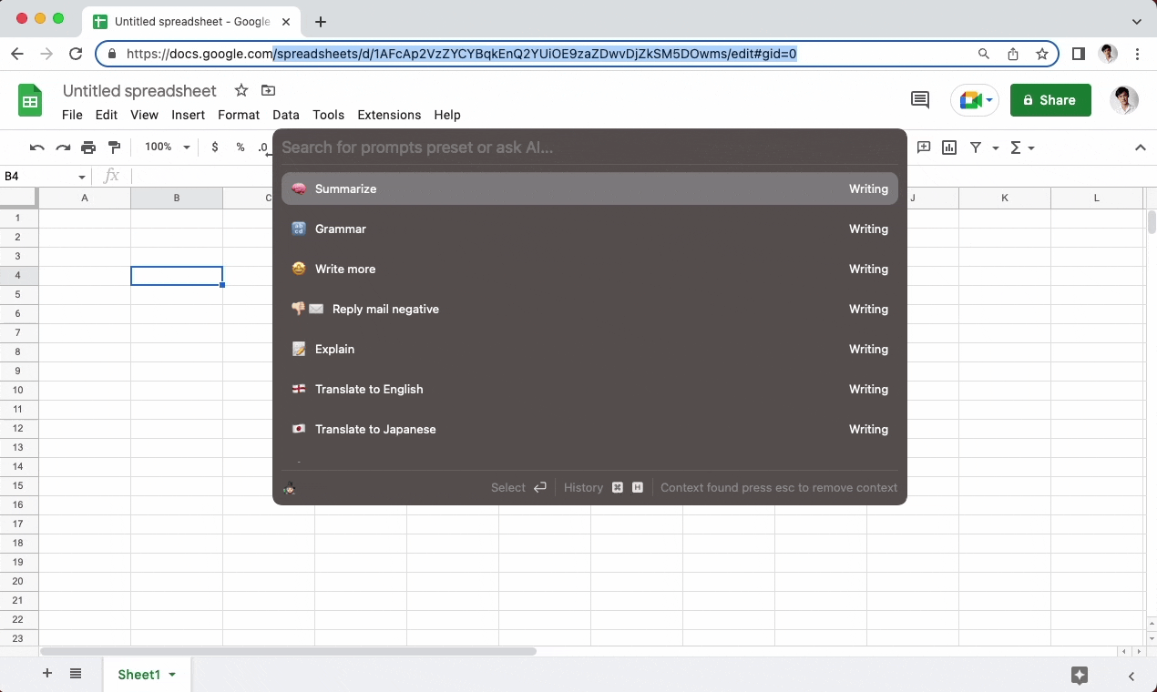Collapse the header with the up chevron

(1140, 148)
